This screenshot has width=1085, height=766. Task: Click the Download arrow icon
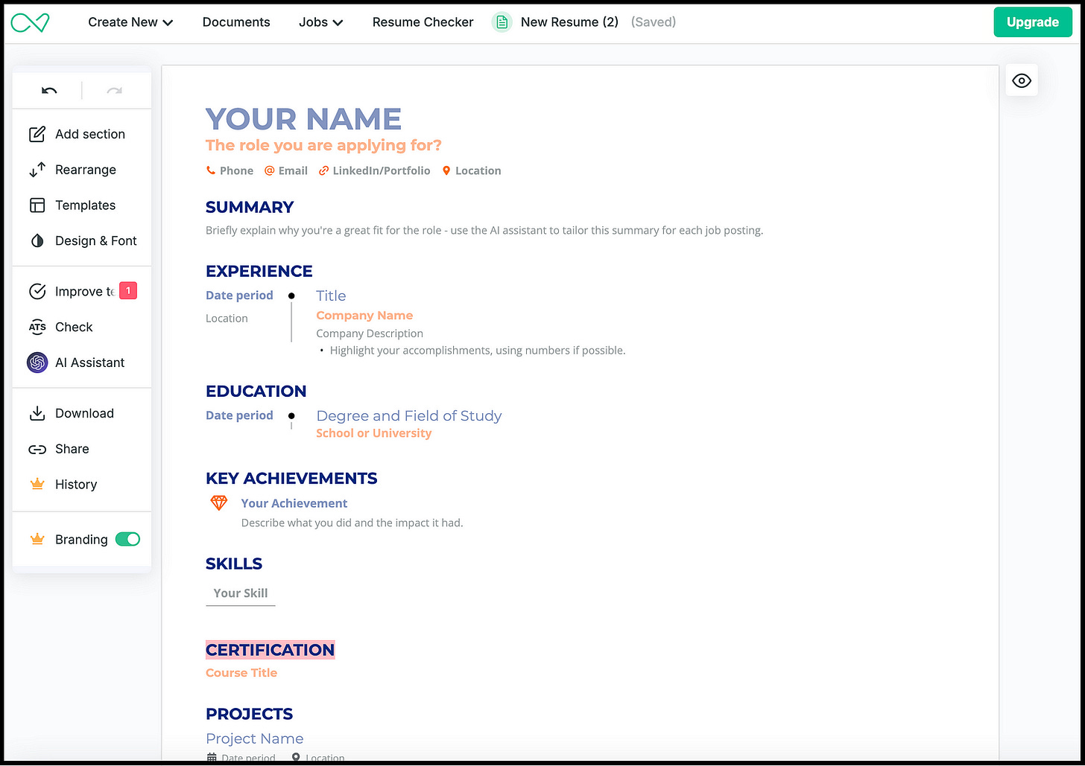click(x=37, y=413)
